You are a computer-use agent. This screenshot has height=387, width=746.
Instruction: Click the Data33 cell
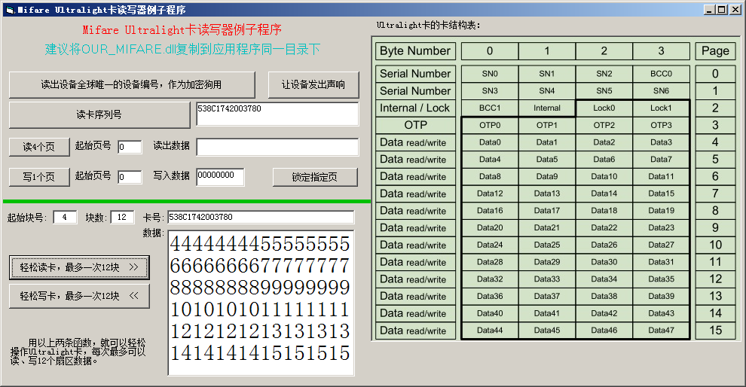coord(547,279)
